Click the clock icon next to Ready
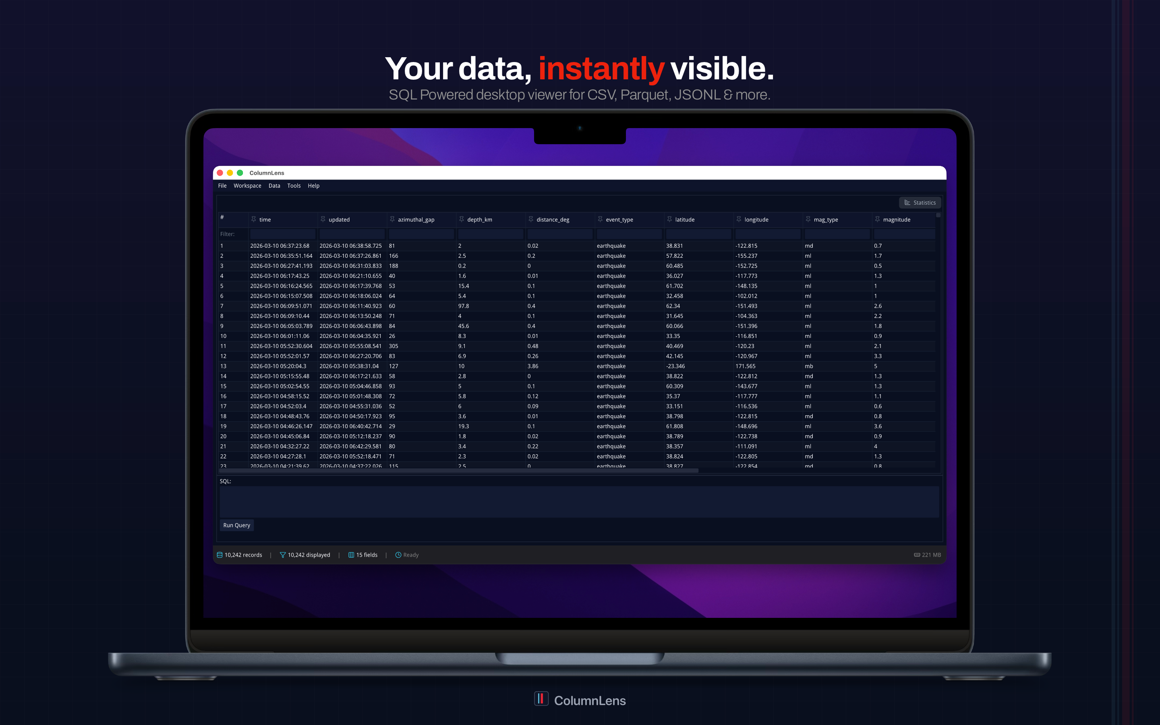Viewport: 1160px width, 725px height. point(398,555)
